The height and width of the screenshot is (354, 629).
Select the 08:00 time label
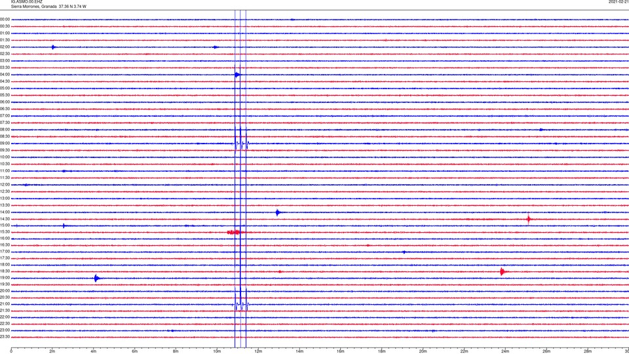[x=5, y=130]
